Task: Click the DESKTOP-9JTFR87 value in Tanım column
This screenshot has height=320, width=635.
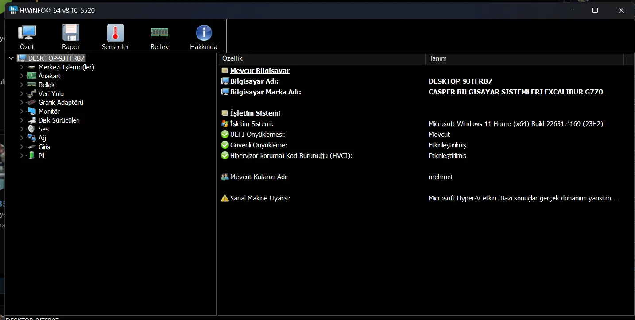Action: (461, 81)
